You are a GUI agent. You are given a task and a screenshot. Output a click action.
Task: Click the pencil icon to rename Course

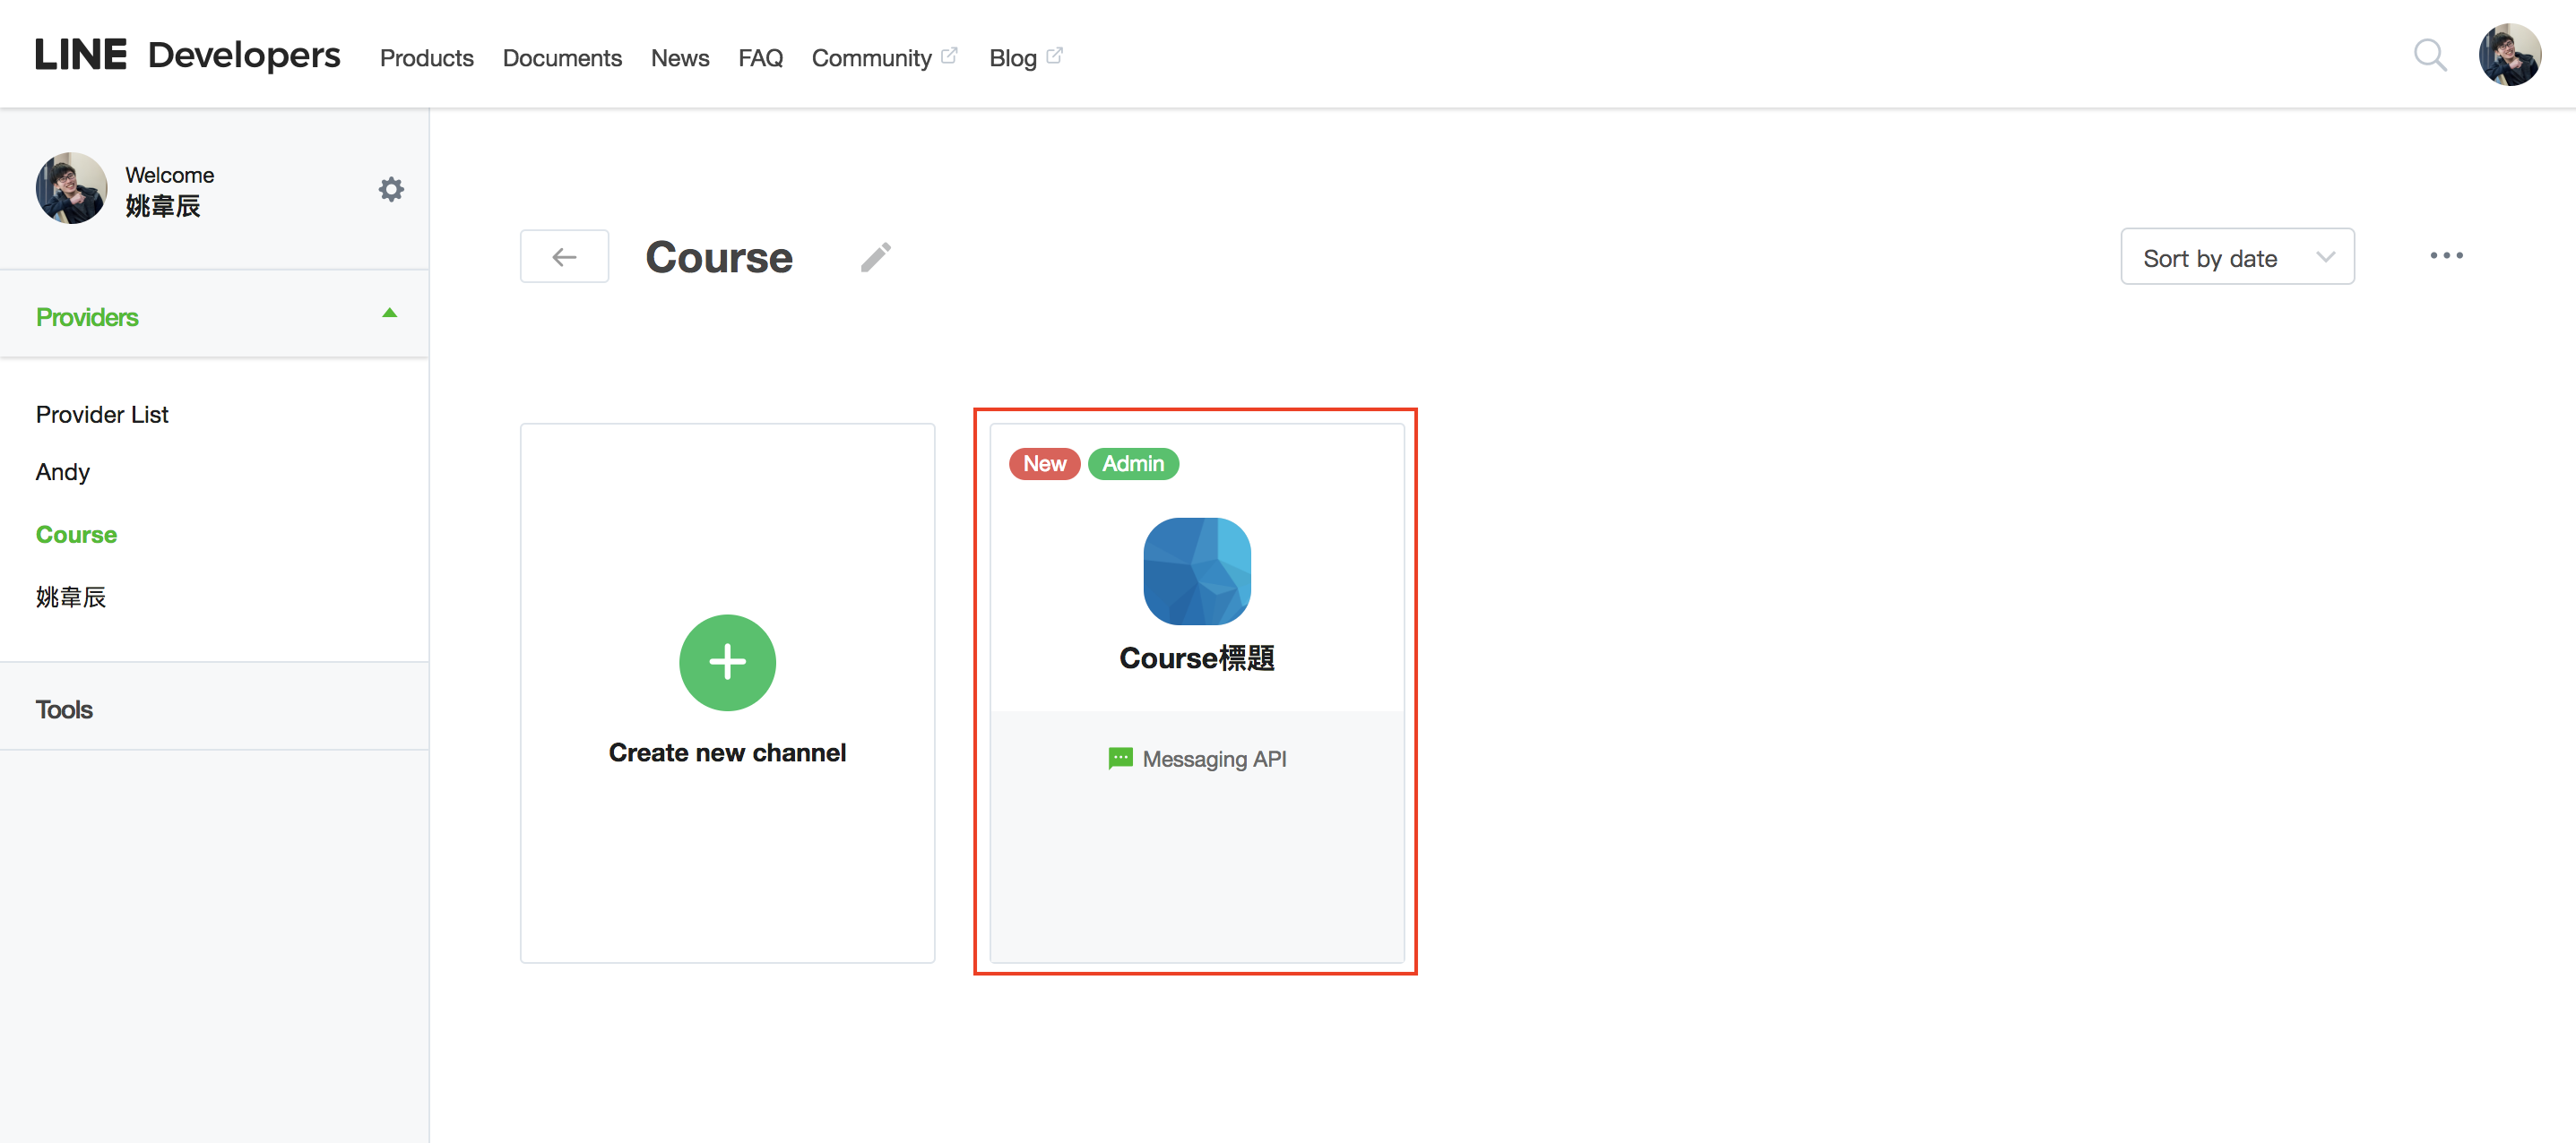pos(875,258)
